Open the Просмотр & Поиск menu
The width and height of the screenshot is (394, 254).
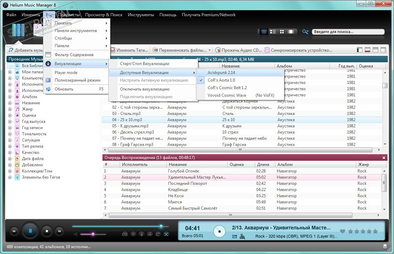104,14
